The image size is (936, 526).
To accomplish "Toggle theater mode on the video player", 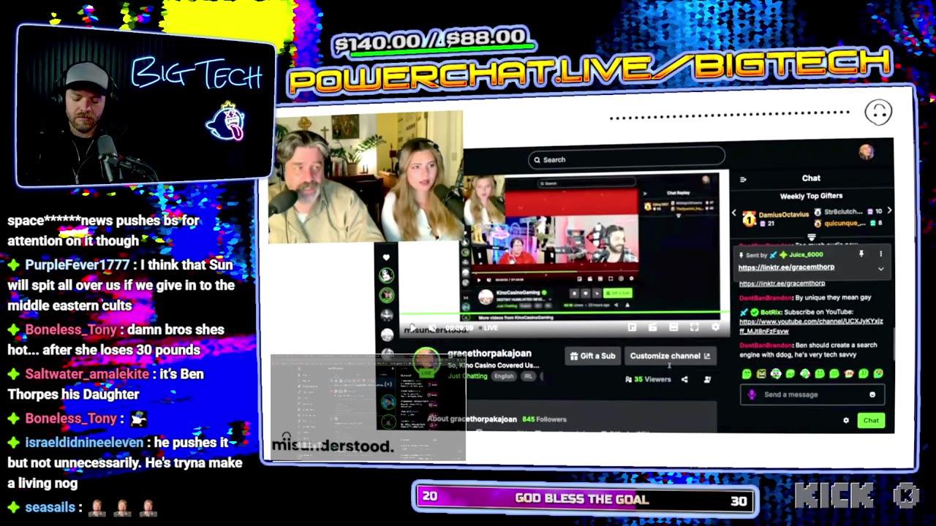I will coord(673,328).
